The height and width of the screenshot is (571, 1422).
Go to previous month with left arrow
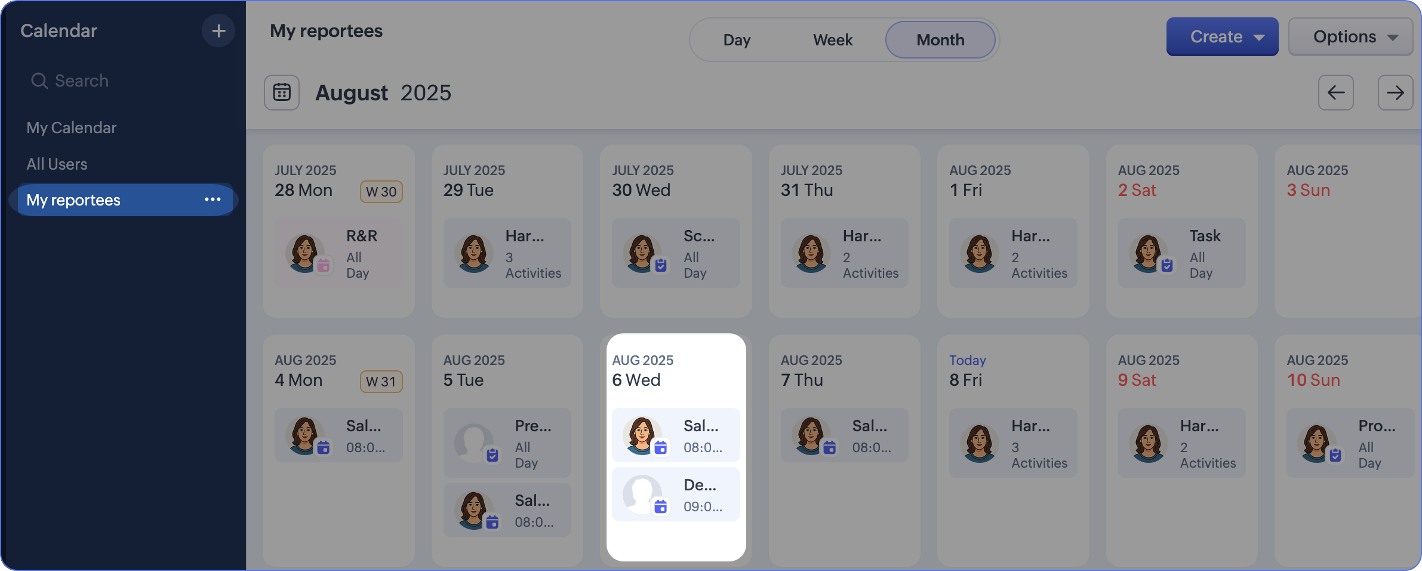click(1335, 93)
